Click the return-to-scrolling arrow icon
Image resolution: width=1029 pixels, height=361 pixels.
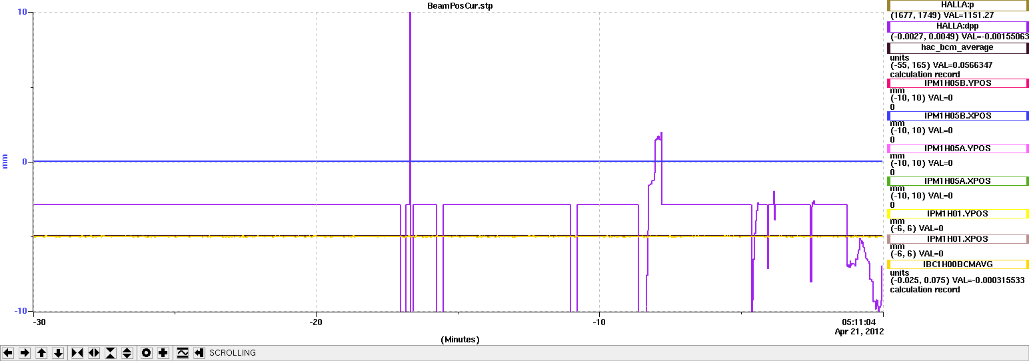(199, 353)
